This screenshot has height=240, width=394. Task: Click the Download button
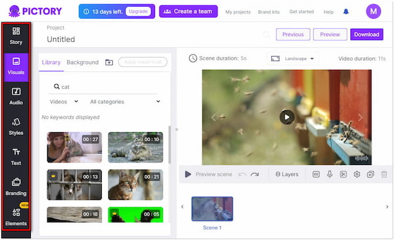coord(366,34)
